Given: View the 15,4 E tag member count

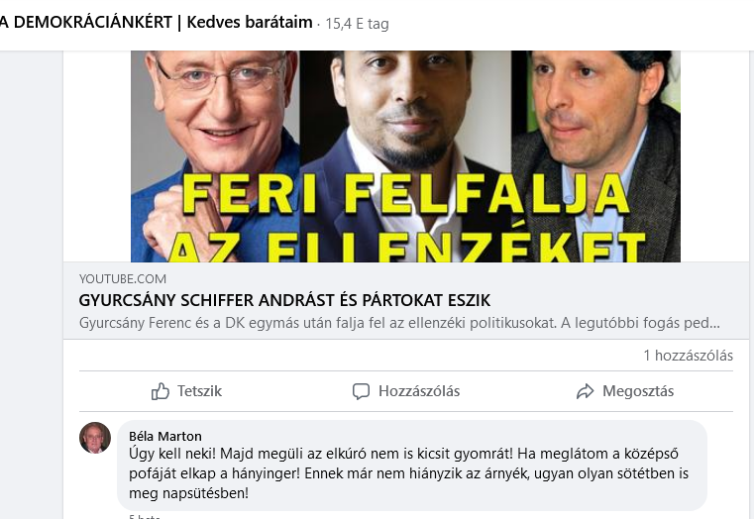Looking at the screenshot, I should click(x=358, y=24).
